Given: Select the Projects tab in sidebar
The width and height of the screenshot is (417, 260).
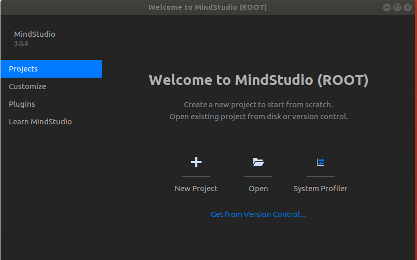Looking at the screenshot, I should [51, 69].
